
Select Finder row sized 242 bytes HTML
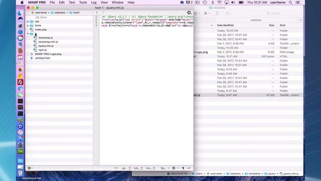point(248,56)
